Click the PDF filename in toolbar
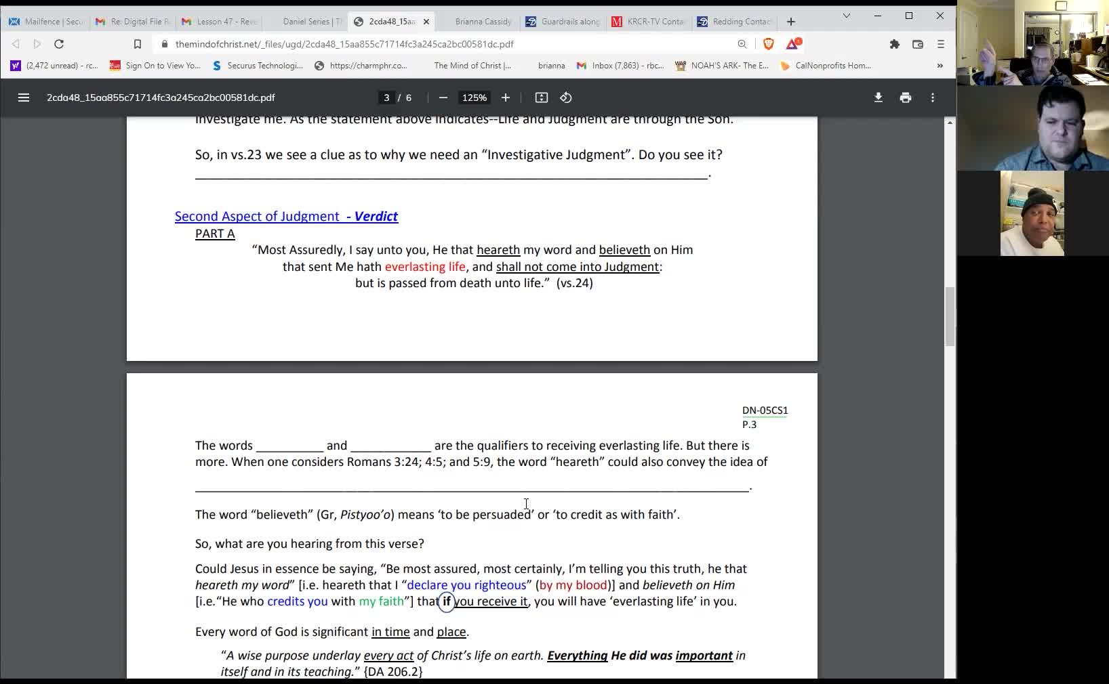Image resolution: width=1109 pixels, height=684 pixels. click(x=161, y=98)
